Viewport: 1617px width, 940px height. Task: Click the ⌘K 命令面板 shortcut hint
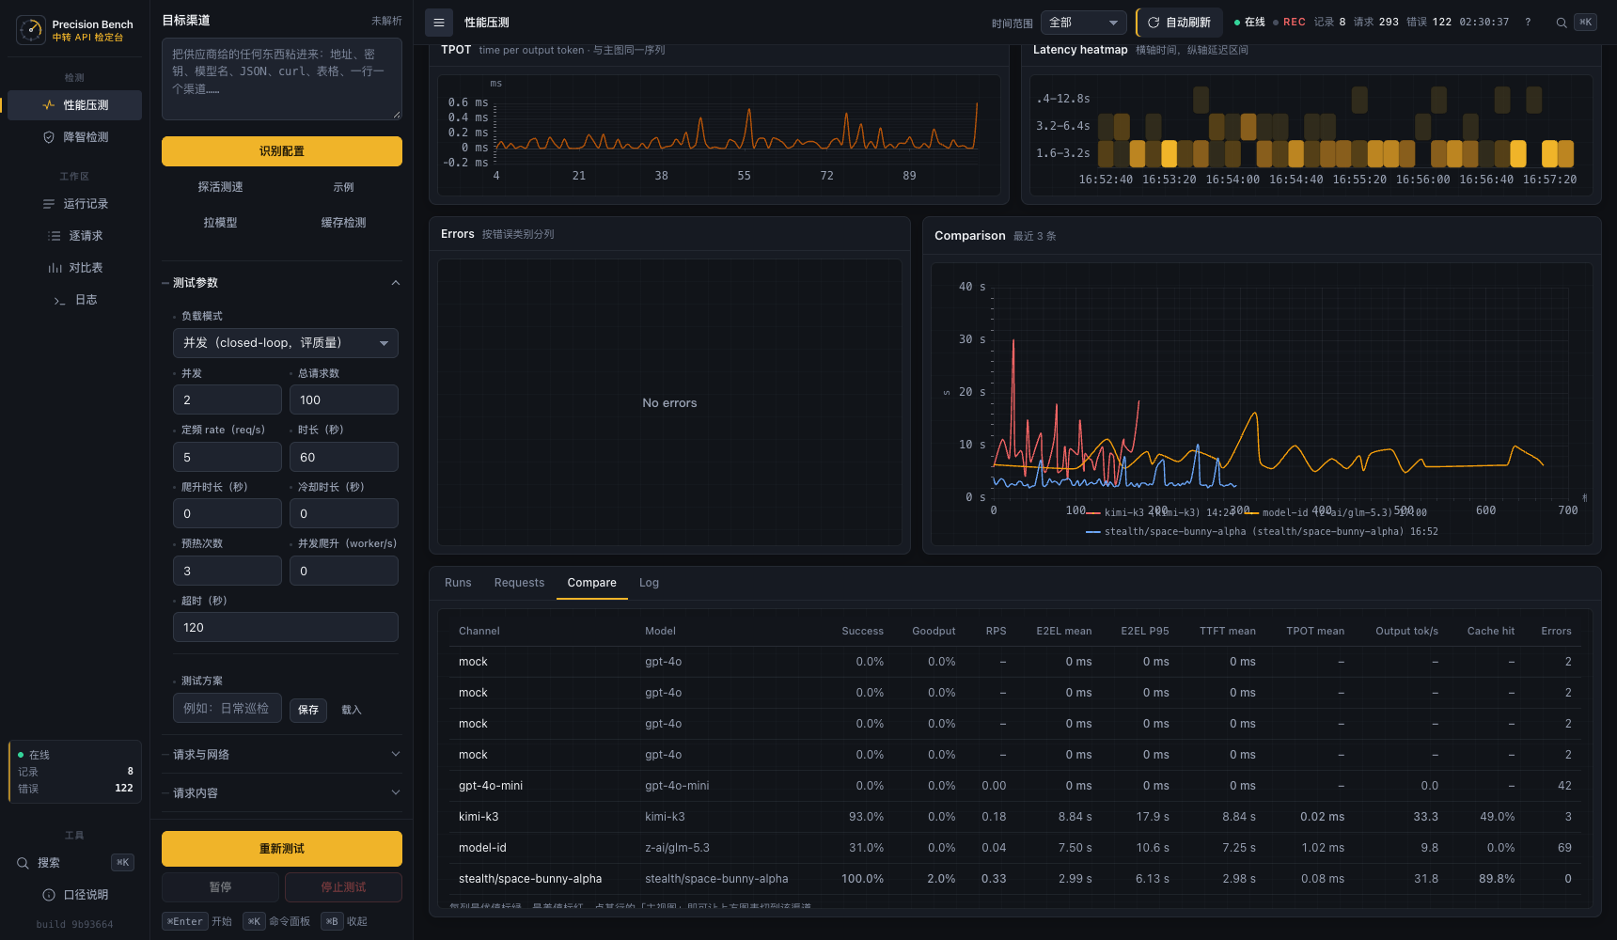(277, 921)
